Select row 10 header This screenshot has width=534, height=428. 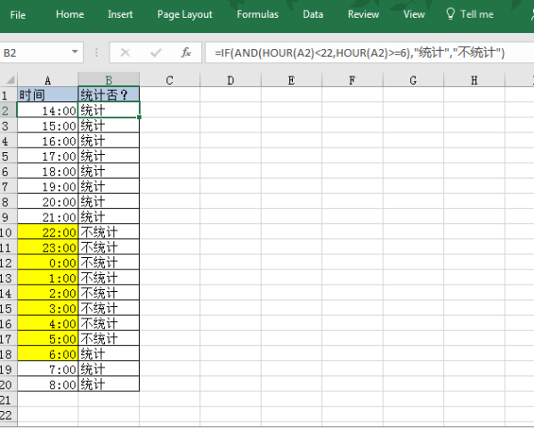(x=8, y=231)
